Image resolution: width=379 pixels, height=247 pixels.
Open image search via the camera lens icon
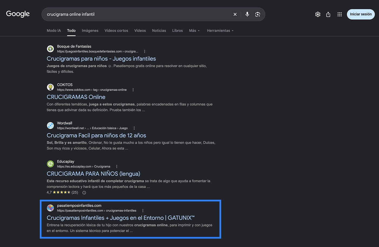click(258, 14)
